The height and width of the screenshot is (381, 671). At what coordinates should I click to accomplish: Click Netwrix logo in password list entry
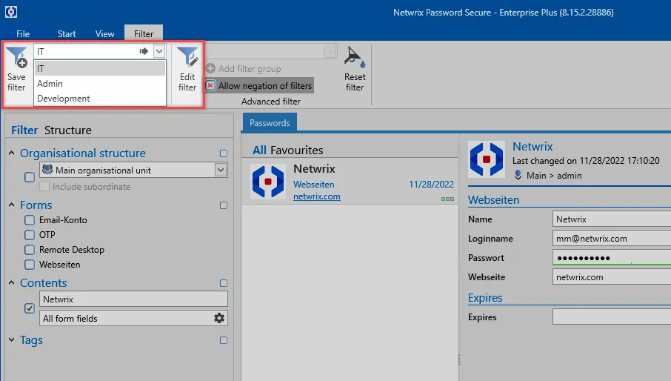click(268, 182)
